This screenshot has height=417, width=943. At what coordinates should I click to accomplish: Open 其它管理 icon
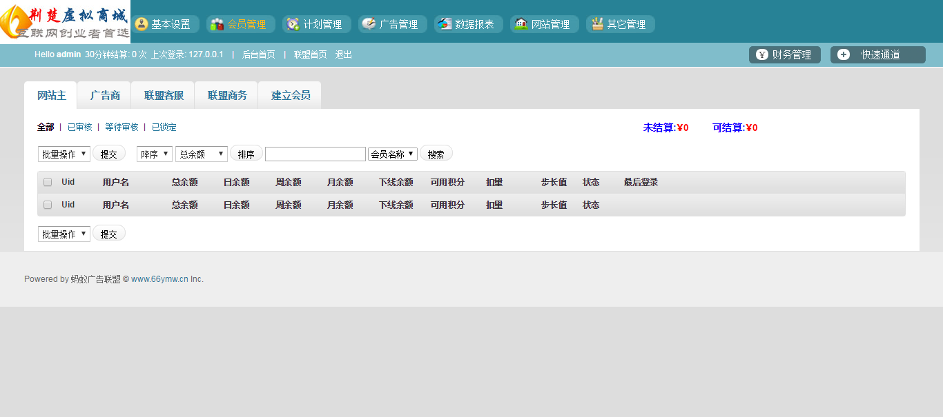coord(597,24)
